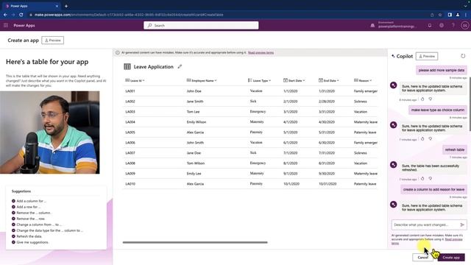
Task: Select the LA010 leave id cell
Action: point(130,184)
